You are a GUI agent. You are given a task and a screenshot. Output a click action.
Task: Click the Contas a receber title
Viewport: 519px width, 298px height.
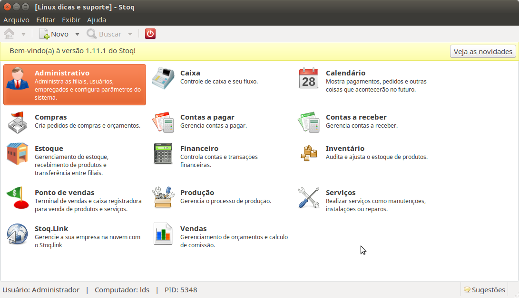356,117
